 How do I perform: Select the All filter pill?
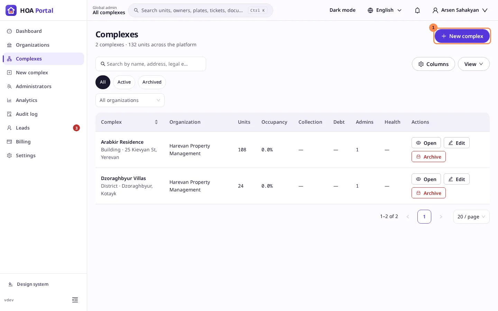(103, 82)
